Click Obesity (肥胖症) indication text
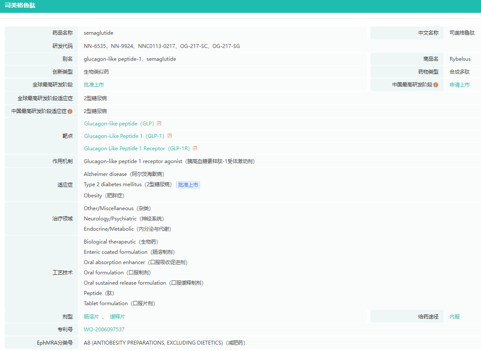 [x=104, y=195]
